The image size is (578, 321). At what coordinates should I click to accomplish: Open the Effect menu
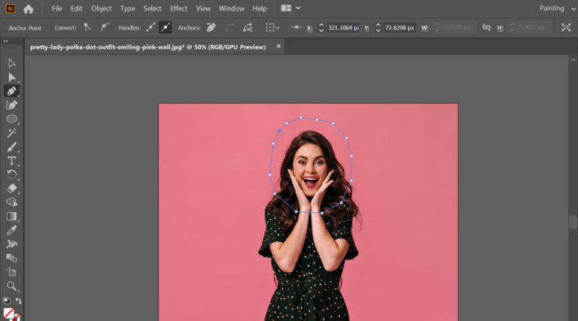click(x=178, y=8)
